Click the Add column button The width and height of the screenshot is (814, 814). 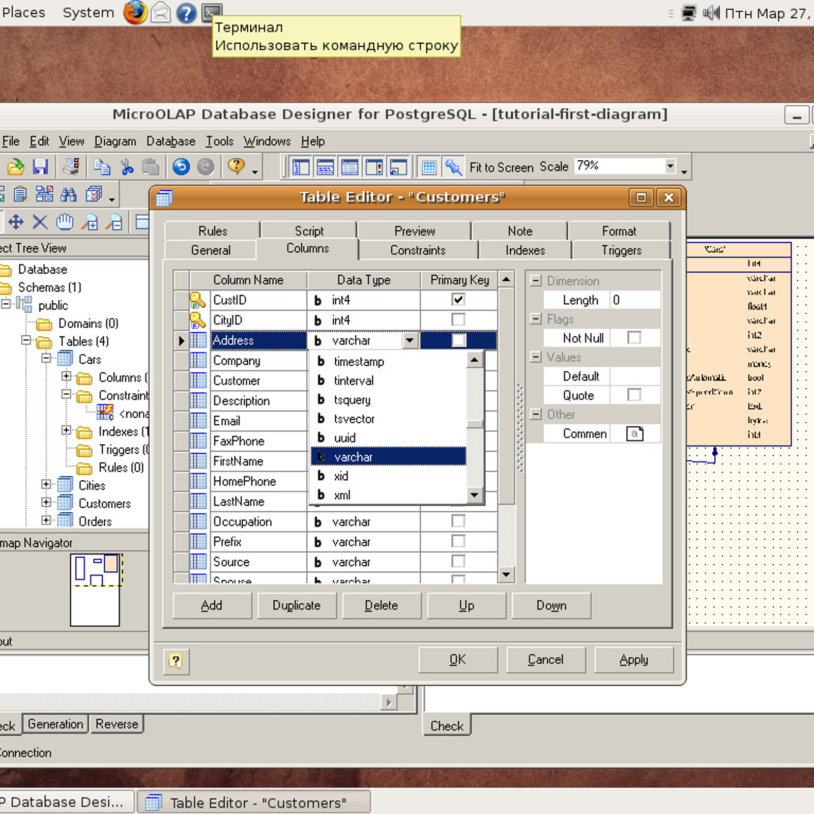coord(212,605)
